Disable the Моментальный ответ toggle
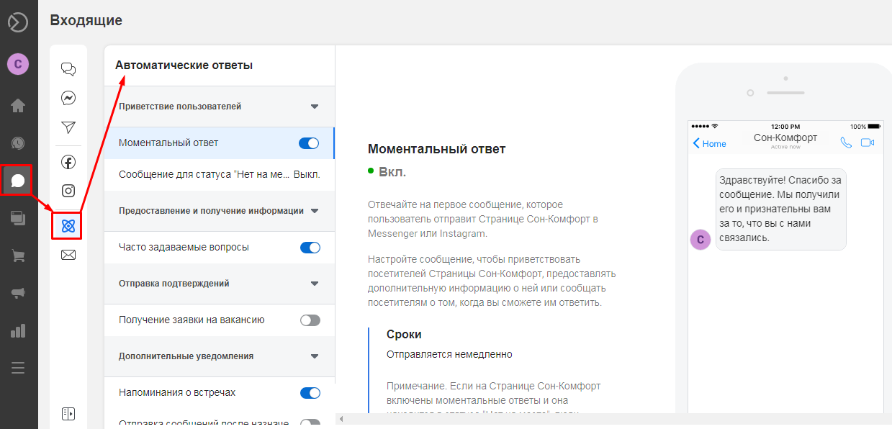Viewport: 892px width, 429px height. point(309,143)
